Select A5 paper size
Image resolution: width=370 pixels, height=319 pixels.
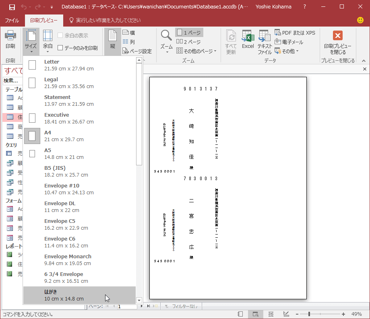coord(80,154)
